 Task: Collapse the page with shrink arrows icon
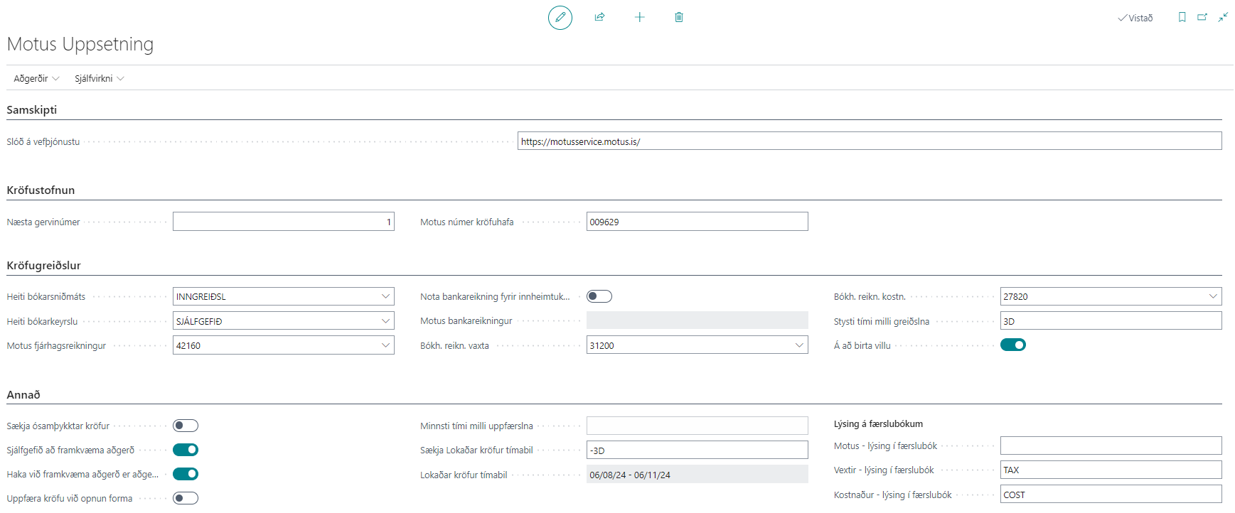point(1223,17)
